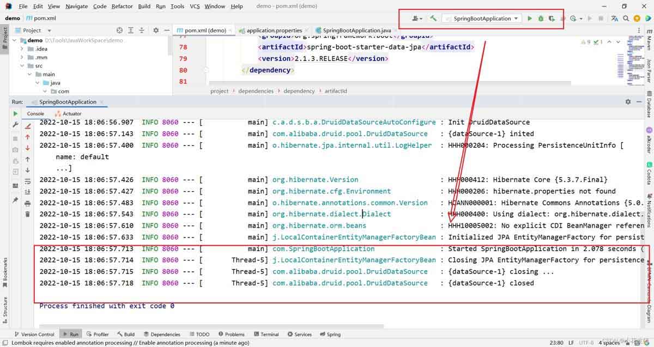This screenshot has width=654, height=347.
Task: Open the Refactor menu
Action: (x=122, y=6)
